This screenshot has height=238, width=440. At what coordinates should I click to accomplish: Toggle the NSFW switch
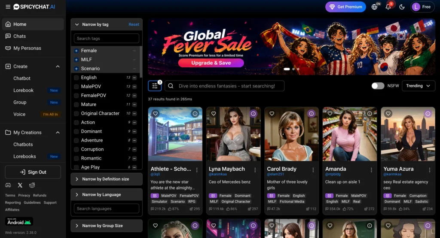[378, 86]
